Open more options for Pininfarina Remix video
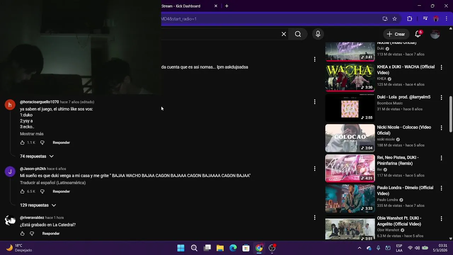The height and width of the screenshot is (255, 453). 441,158
